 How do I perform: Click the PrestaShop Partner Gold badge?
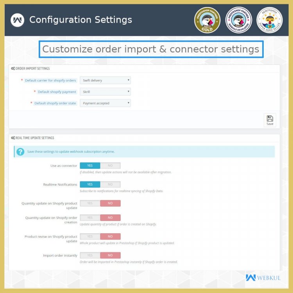pyautogui.click(x=207, y=20)
